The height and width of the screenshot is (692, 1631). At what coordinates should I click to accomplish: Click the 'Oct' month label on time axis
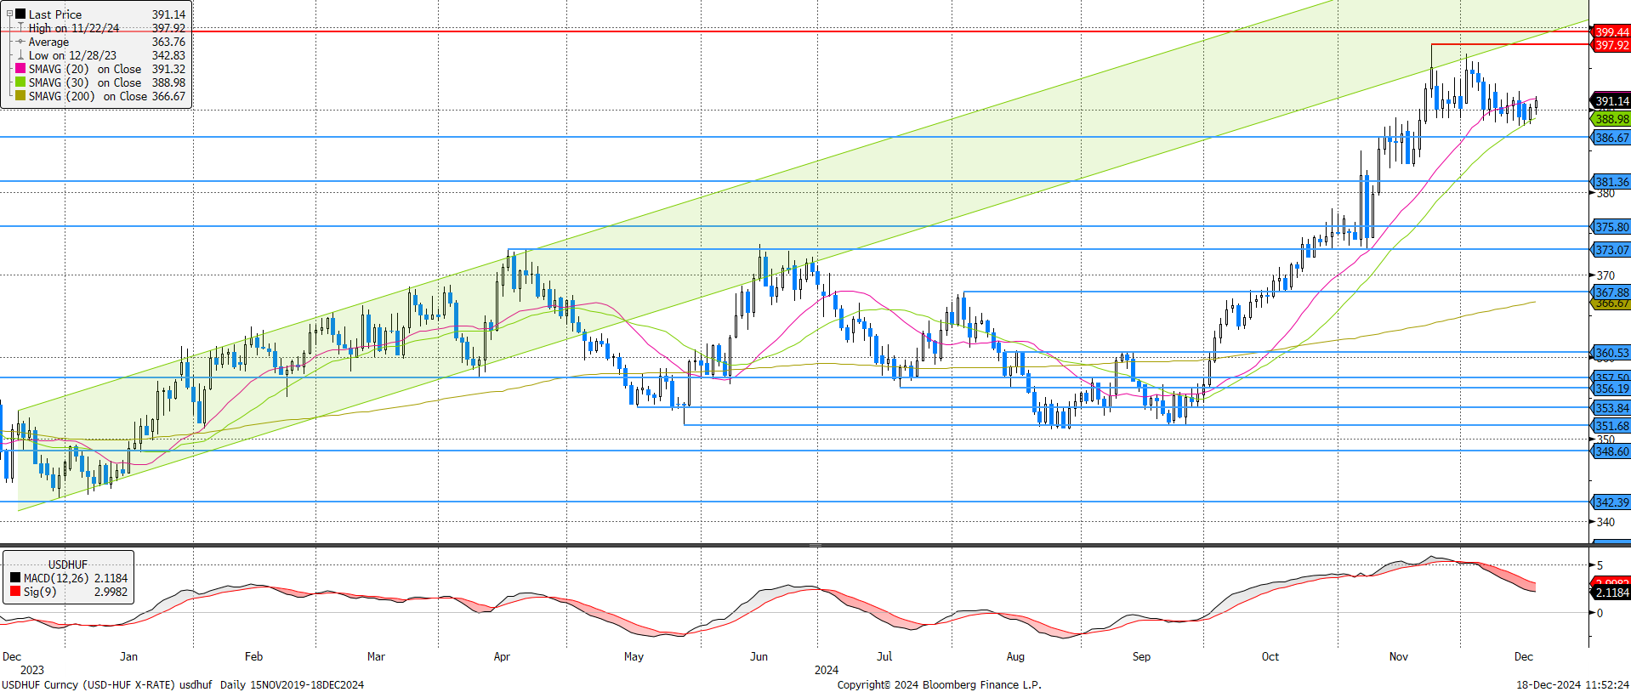tap(1270, 656)
